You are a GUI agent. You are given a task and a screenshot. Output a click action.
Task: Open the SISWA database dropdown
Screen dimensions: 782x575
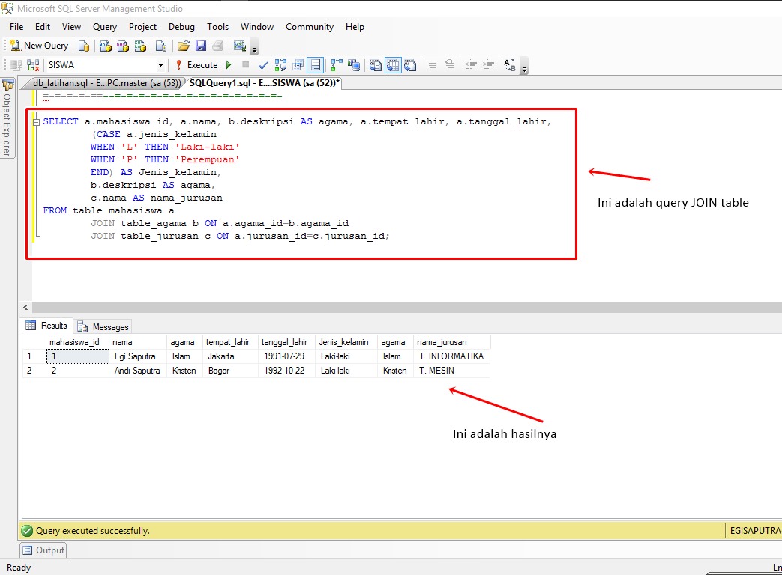pos(161,65)
